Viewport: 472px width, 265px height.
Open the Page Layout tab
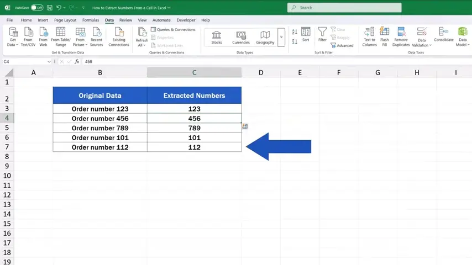[x=65, y=20]
